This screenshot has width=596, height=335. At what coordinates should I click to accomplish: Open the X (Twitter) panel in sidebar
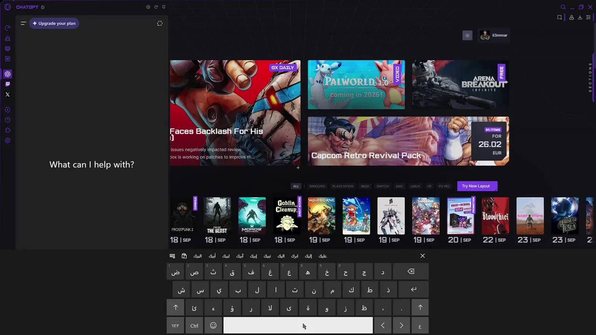(7, 94)
